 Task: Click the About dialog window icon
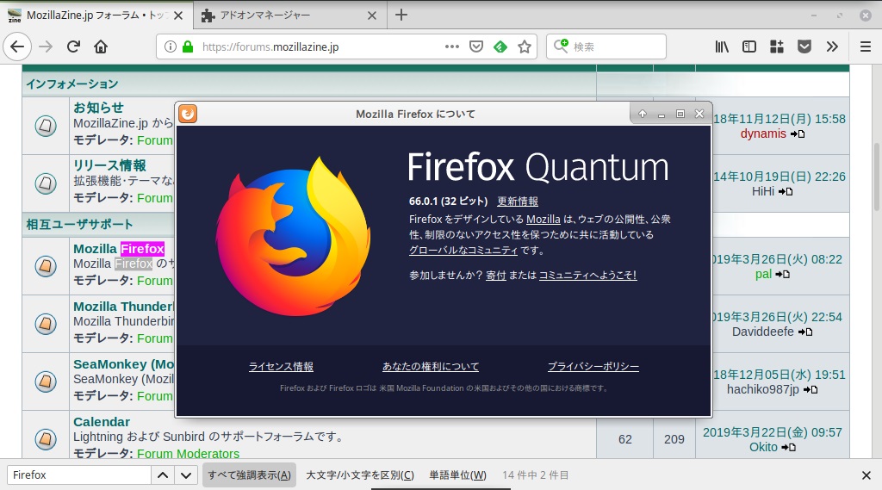[x=188, y=114]
